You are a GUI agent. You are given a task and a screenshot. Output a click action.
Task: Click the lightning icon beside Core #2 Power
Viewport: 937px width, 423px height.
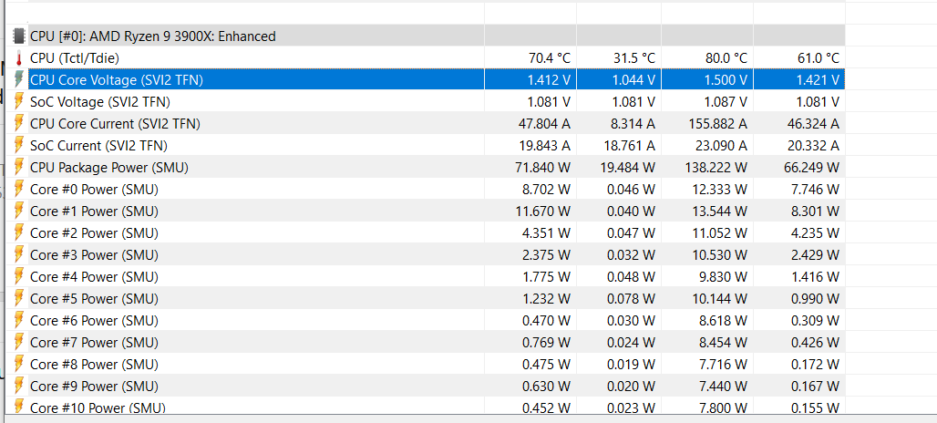click(x=19, y=233)
